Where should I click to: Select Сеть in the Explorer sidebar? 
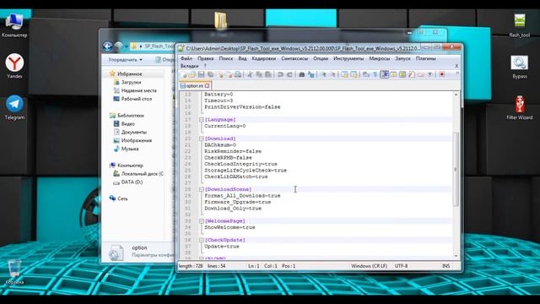click(x=118, y=198)
